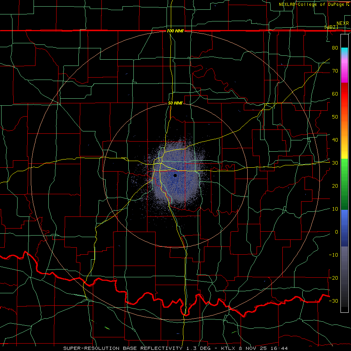Click the 40 value on the dBZ scale
This screenshot has width=351, height=351.
335,140
